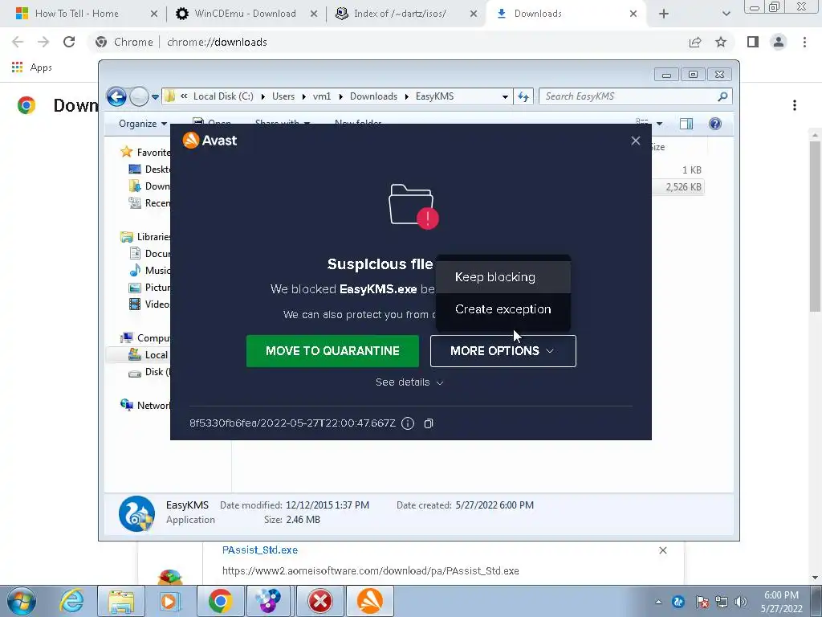This screenshot has width=822, height=617.
Task: Open Action Center flag tray icon
Action: 702,603
